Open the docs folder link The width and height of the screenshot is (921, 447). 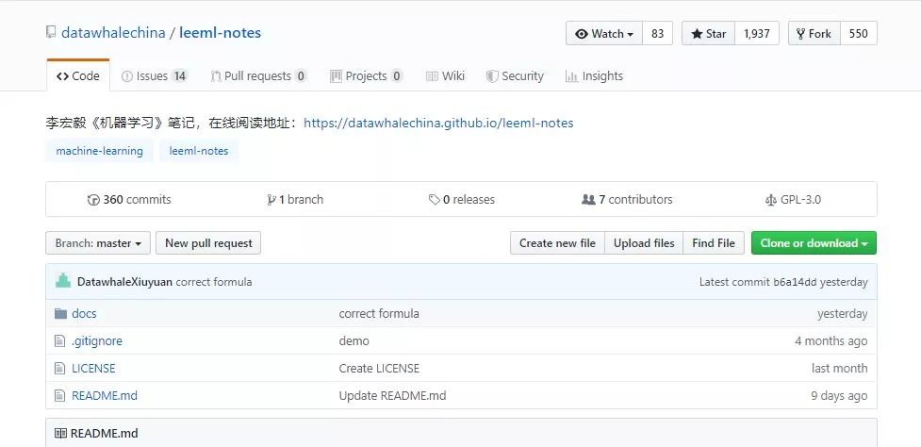[x=84, y=314]
